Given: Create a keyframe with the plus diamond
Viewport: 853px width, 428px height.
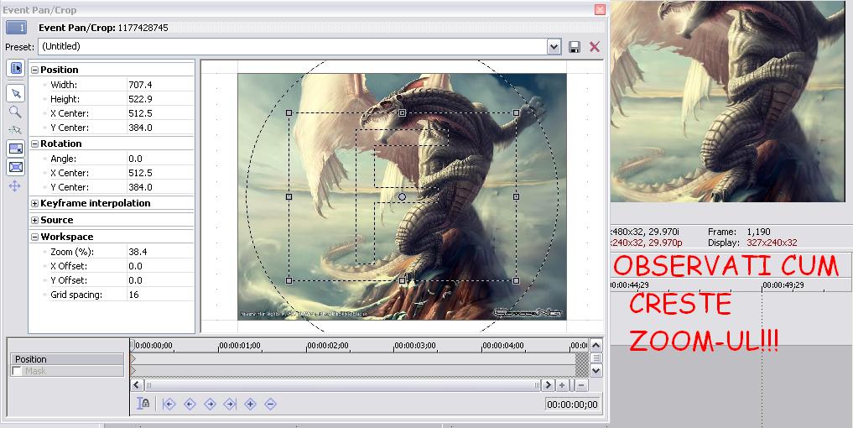Looking at the screenshot, I should (x=250, y=404).
